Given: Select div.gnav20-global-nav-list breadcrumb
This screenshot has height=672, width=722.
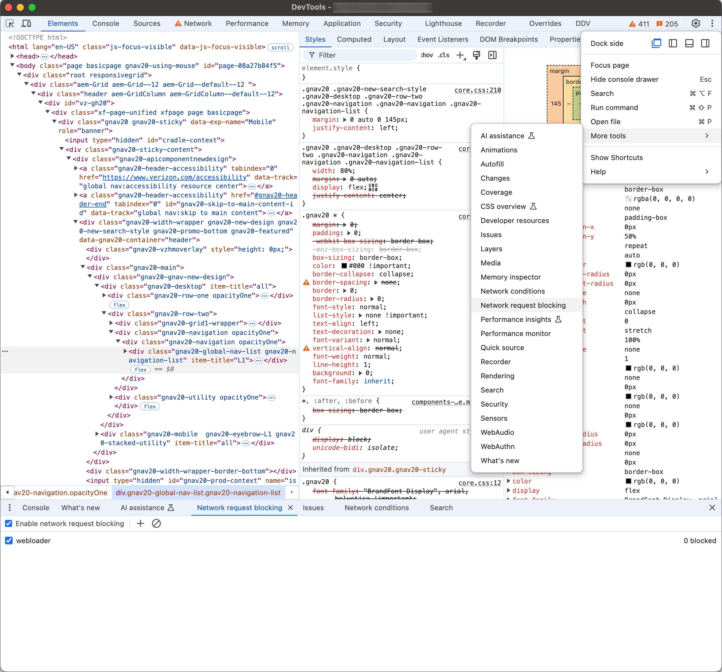Looking at the screenshot, I should click(x=198, y=493).
